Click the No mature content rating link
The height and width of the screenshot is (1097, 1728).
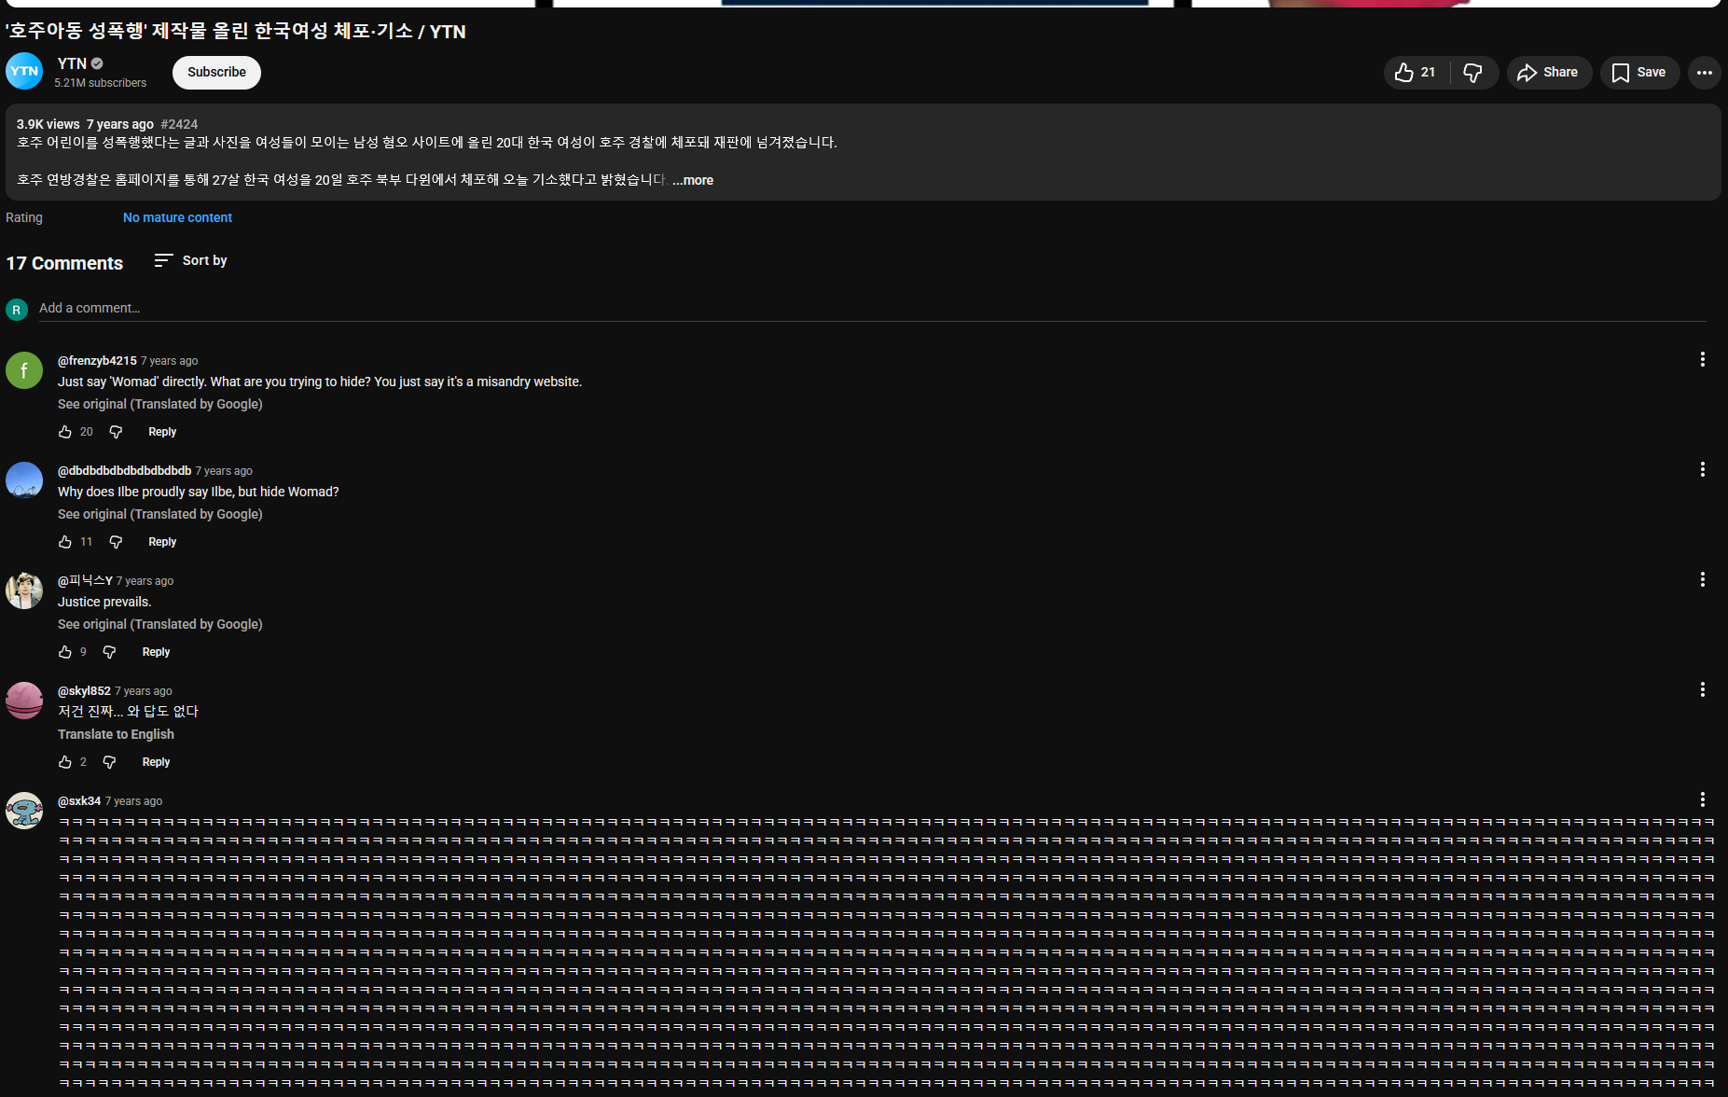click(177, 217)
